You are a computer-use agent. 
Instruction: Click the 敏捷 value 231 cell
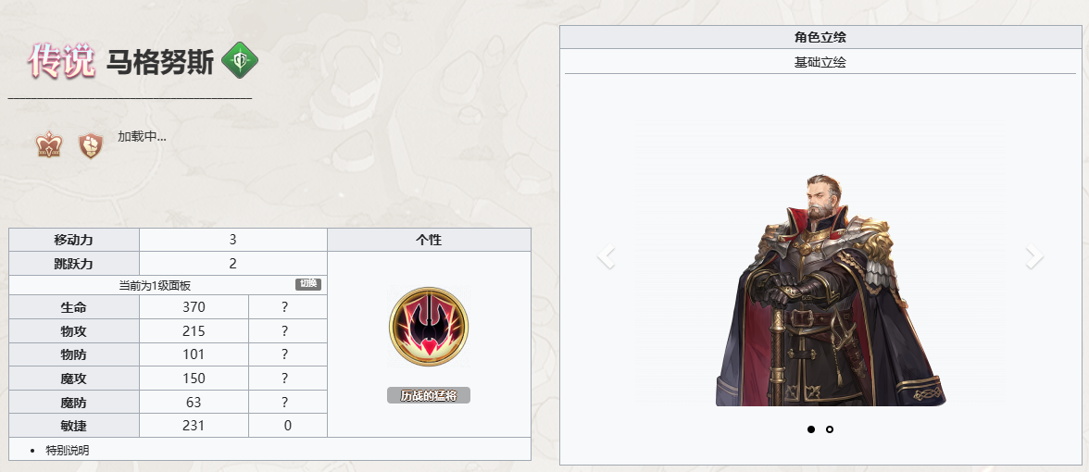pos(194,426)
